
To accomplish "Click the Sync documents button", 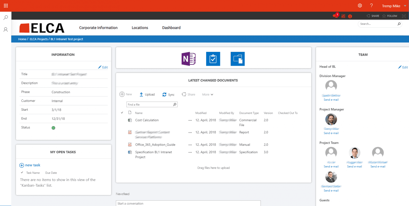I will pyautogui.click(x=168, y=94).
